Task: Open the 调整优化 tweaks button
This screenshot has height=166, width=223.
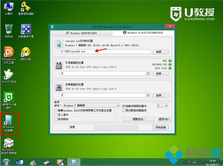Action: click(138, 119)
